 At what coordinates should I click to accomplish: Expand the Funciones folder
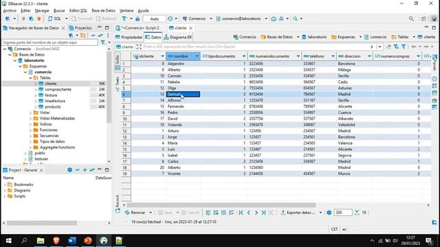[30, 130]
